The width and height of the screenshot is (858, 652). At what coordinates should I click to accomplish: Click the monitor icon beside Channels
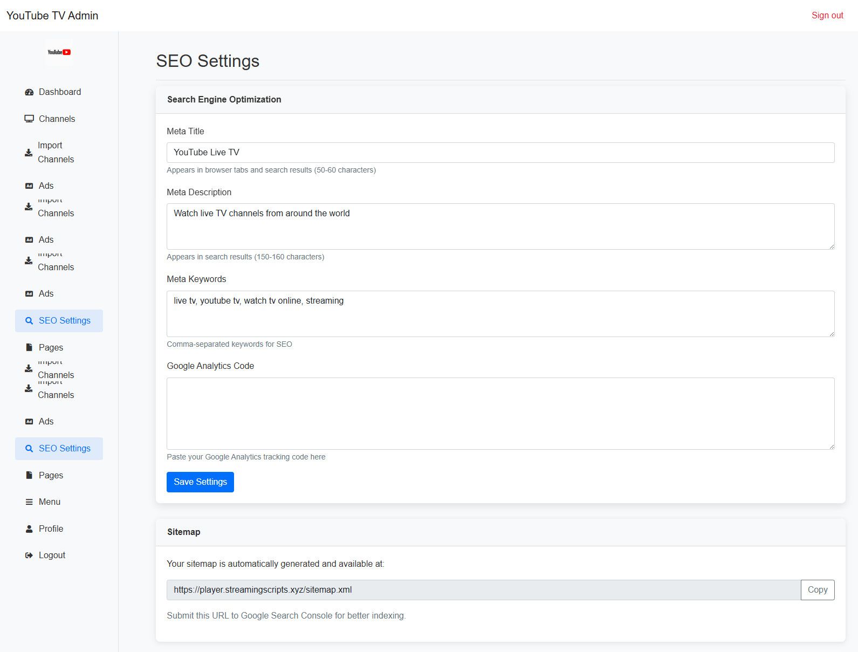(29, 119)
